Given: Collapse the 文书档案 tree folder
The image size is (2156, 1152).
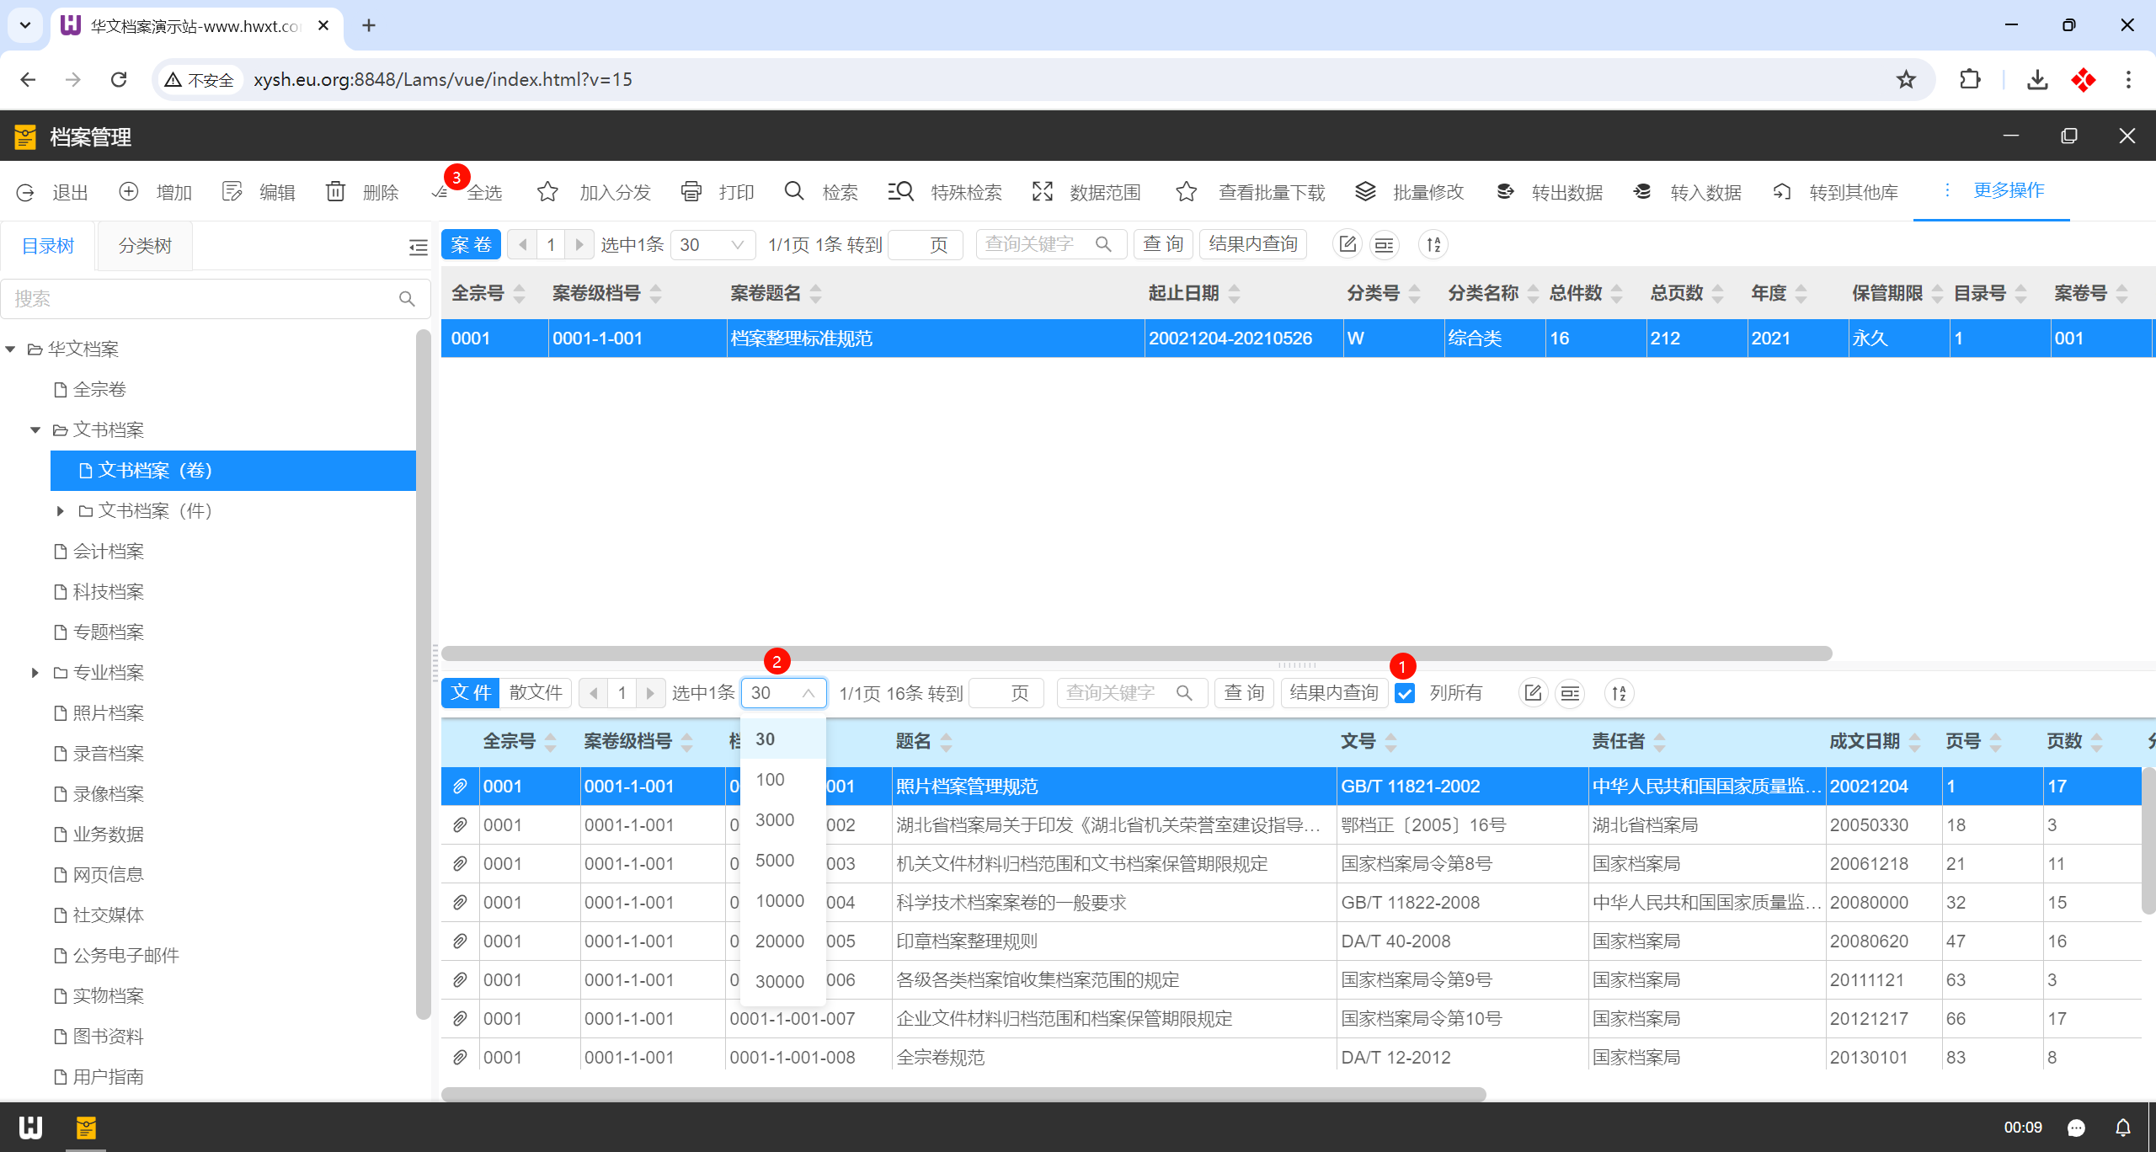Looking at the screenshot, I should point(35,430).
